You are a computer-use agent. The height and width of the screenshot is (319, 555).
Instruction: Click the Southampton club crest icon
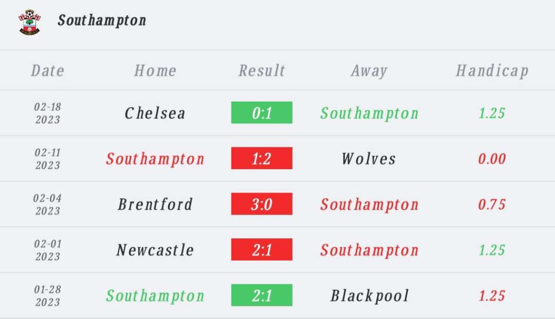tap(29, 22)
